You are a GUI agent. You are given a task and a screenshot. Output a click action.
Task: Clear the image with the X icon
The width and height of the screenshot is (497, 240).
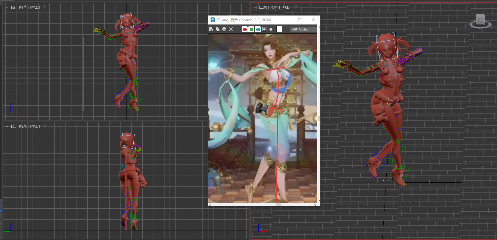point(231,29)
